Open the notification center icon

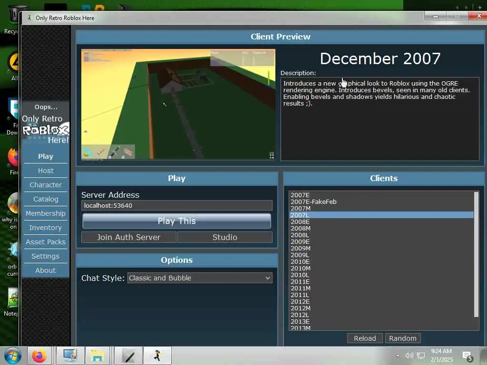coord(467,356)
